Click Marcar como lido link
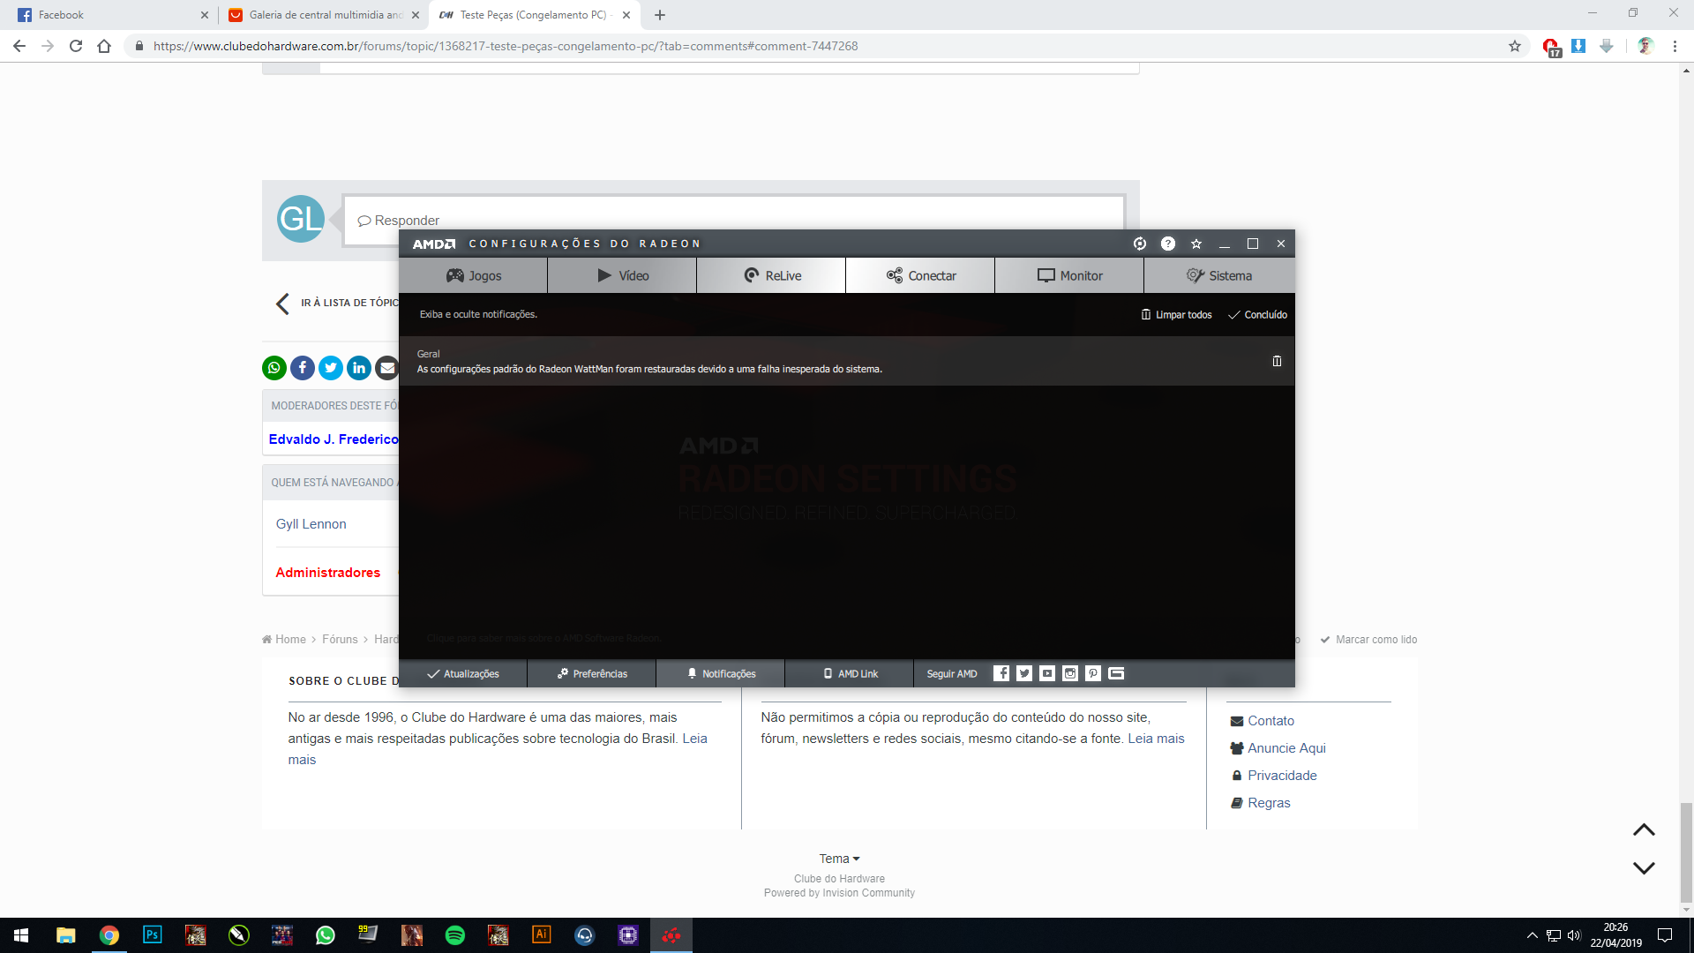 1368,640
